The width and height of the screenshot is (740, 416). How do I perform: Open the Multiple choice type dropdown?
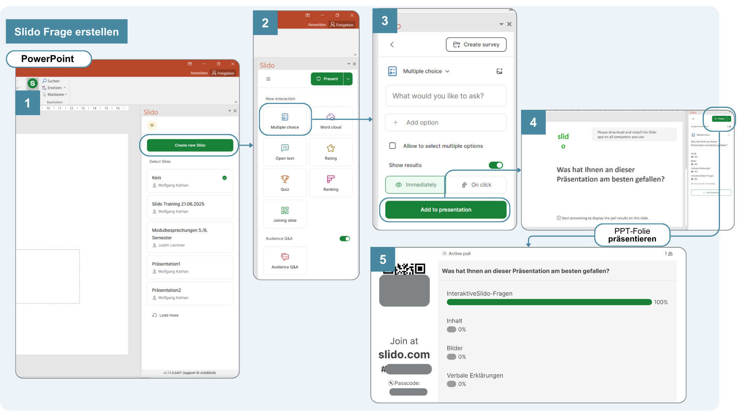[447, 71]
